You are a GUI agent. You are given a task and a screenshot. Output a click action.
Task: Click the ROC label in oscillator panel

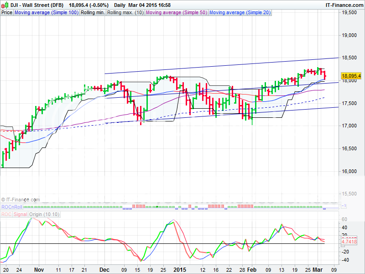tap(6, 214)
